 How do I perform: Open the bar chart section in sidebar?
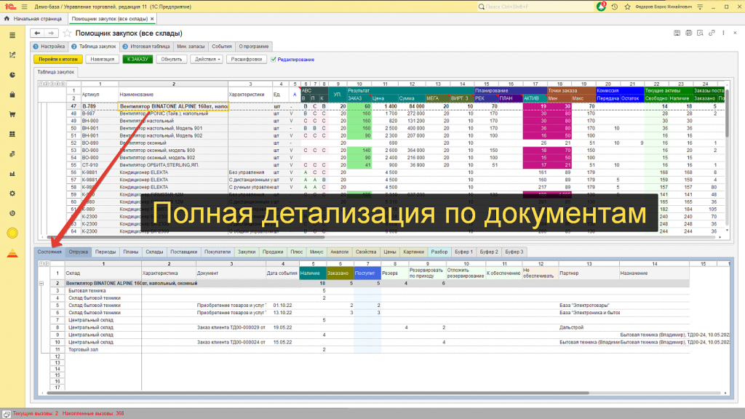tap(12, 173)
